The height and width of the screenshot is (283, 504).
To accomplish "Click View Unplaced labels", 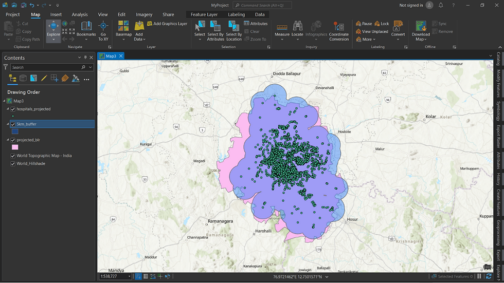I will [372, 31].
